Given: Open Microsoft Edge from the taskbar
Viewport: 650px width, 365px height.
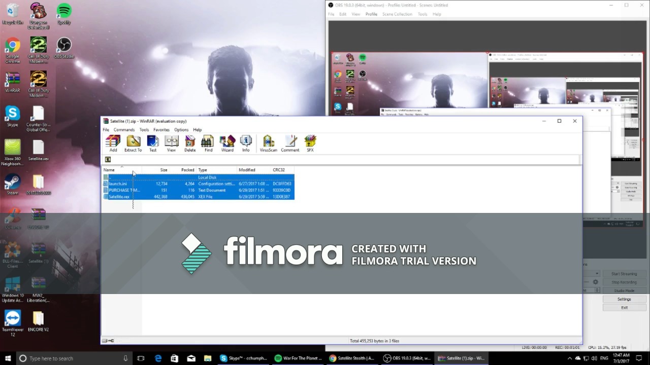Looking at the screenshot, I should click(x=158, y=358).
